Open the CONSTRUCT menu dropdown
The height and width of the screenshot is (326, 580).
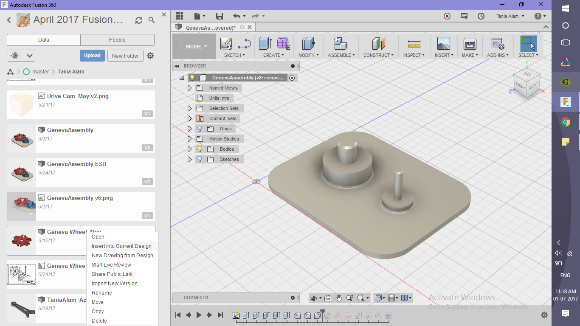[x=378, y=55]
